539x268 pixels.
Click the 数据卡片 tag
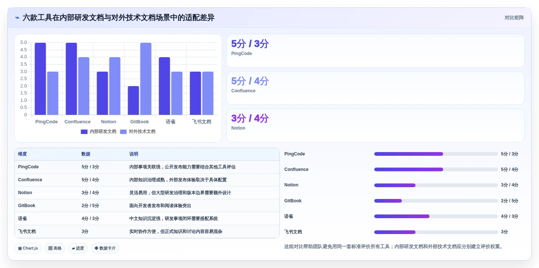105,248
